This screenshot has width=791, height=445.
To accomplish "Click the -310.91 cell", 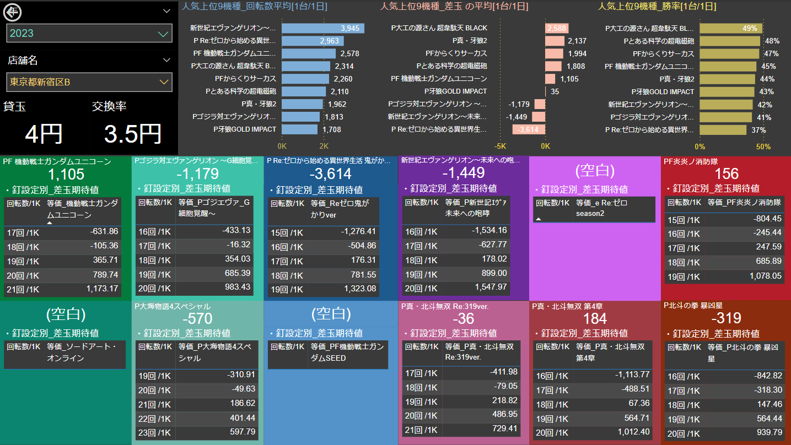I will coord(240,375).
